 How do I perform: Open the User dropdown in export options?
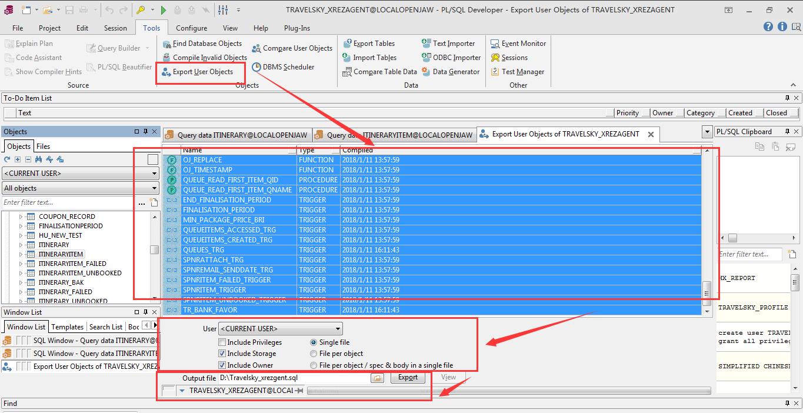(338, 329)
